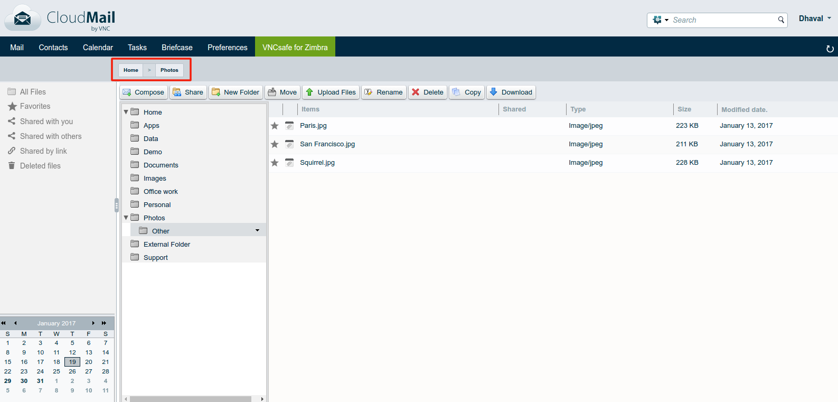Switch to the Contacts tab

tap(53, 47)
